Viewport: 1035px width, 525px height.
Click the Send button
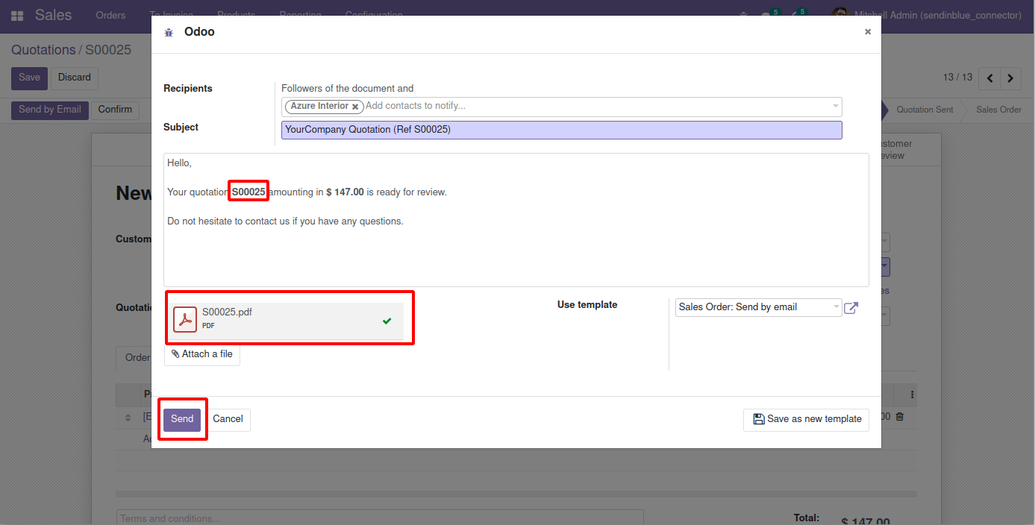point(182,419)
